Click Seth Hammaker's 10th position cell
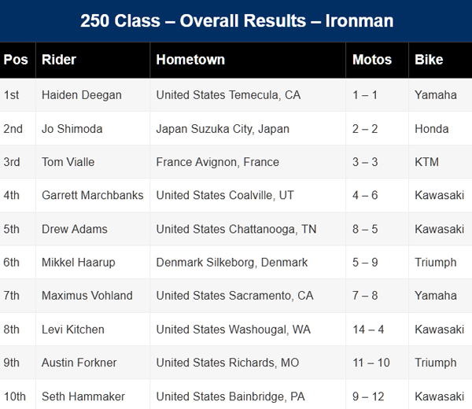 15,396
